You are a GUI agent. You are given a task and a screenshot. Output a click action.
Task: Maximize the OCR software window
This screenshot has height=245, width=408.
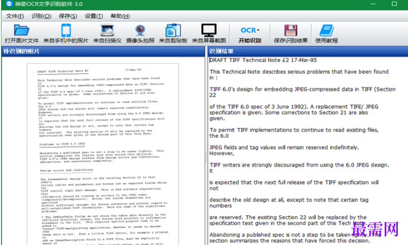[394, 4]
